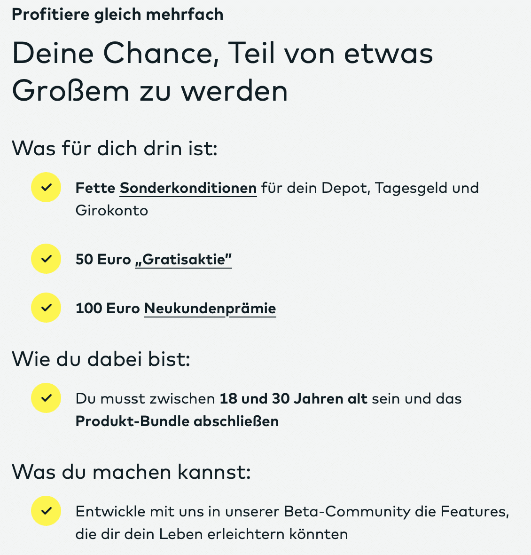Click the headline "Deine Chance, Teil von etwas Großem"
Viewport: 531px width, 555px height.
[x=222, y=72]
